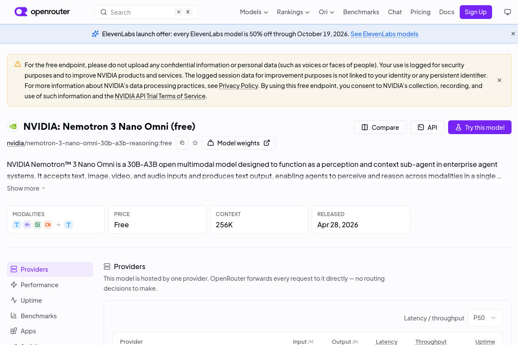518x345 pixels.
Task: Click the Providers section heading icon
Action: coord(107,267)
